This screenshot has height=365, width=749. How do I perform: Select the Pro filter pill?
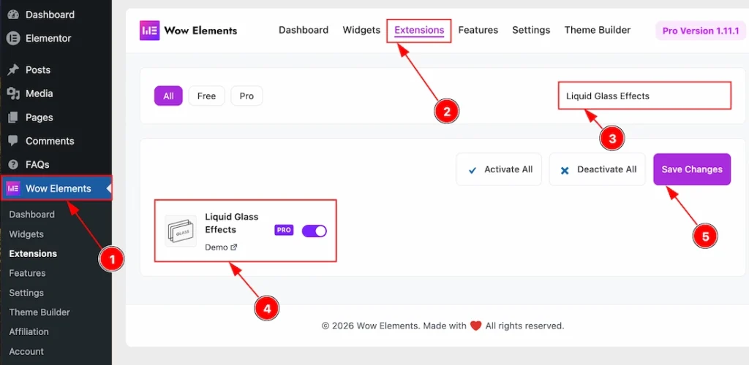[246, 96]
